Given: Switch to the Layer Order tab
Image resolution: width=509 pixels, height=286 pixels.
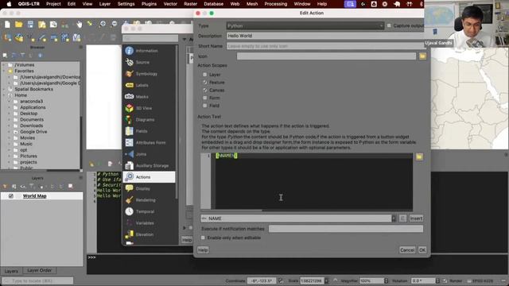Looking at the screenshot, I should pos(39,270).
